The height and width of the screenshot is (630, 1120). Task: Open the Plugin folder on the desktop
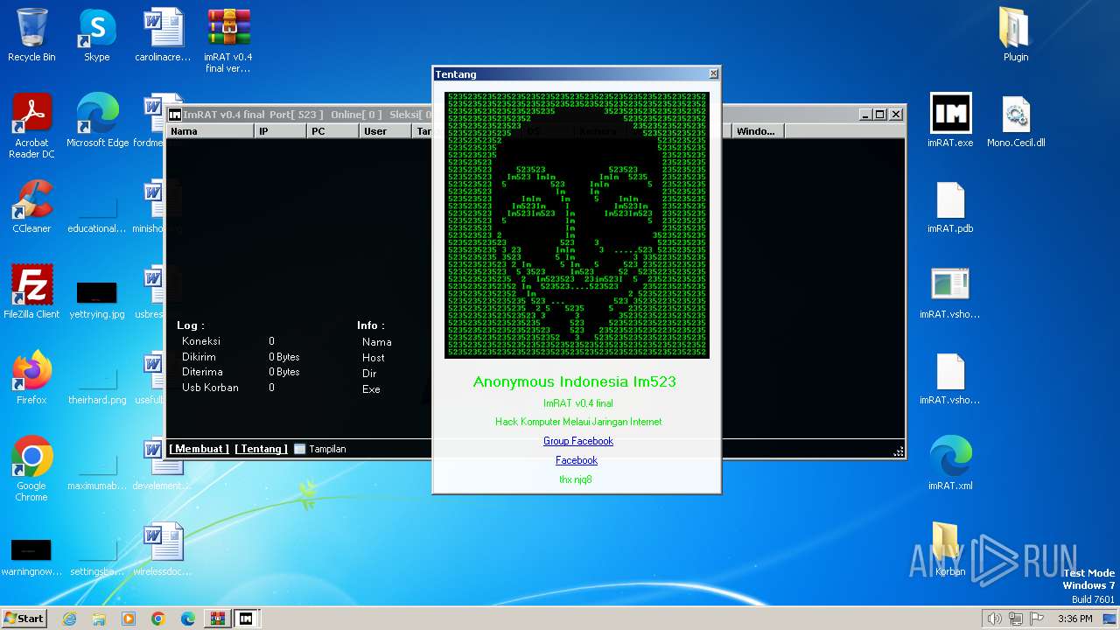click(x=1016, y=35)
